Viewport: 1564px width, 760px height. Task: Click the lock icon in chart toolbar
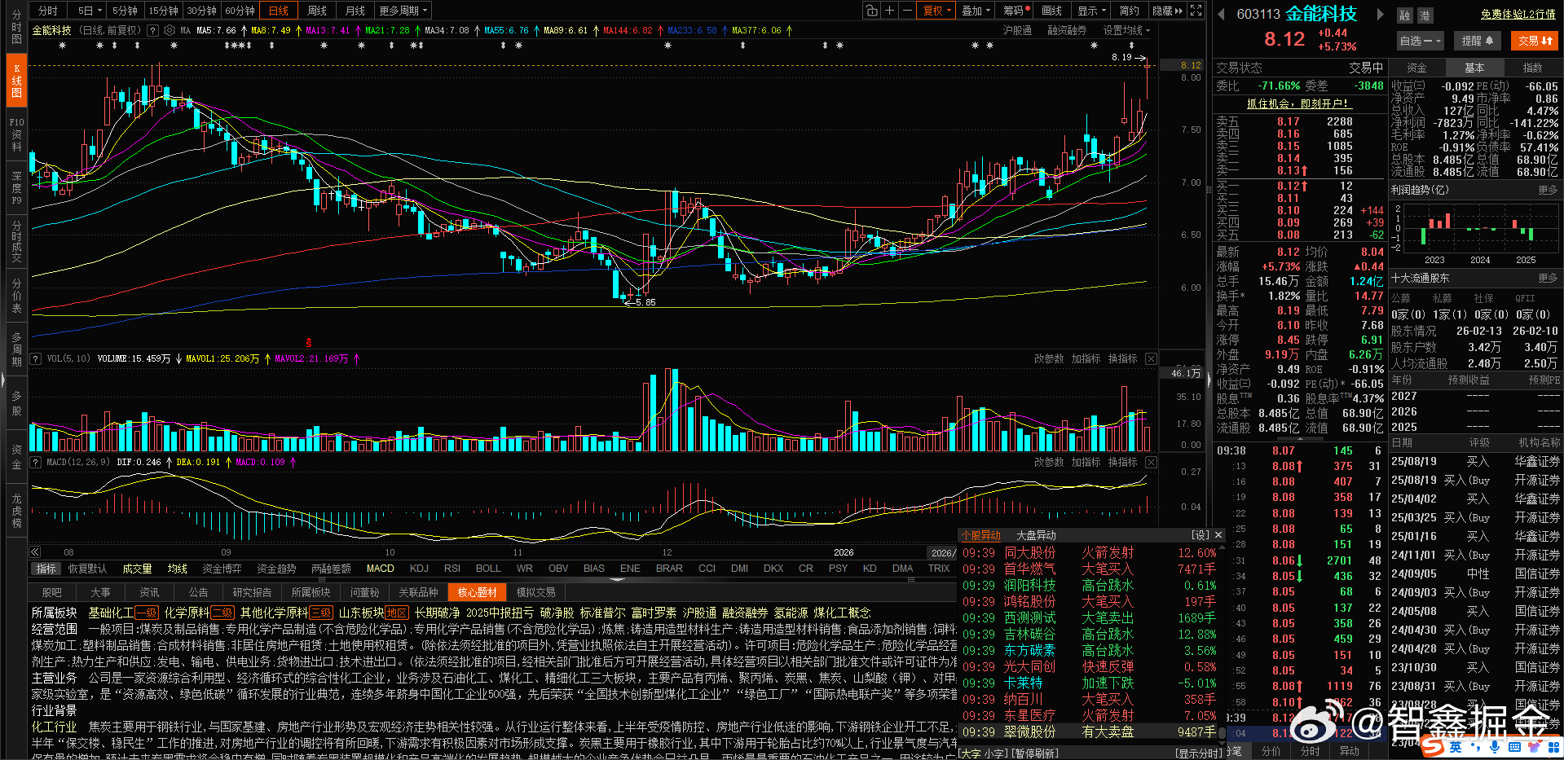click(x=872, y=11)
